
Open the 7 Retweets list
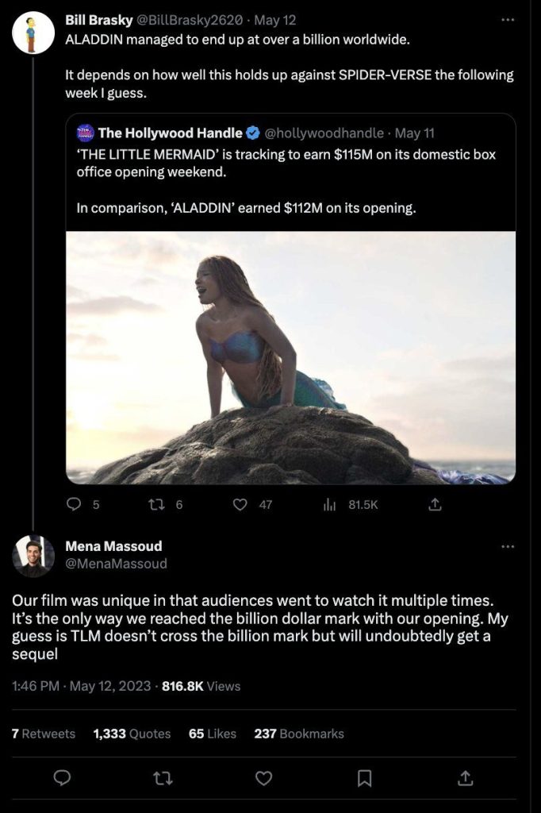coord(43,734)
